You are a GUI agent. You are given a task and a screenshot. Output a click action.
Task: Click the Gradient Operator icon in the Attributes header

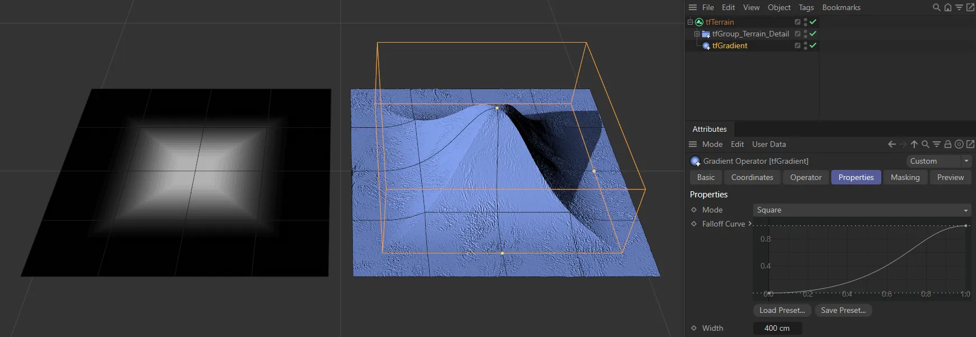coord(696,161)
